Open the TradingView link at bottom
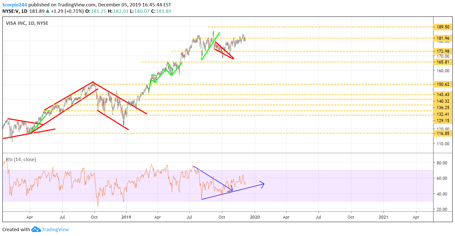Viewport: 455px width, 236px height. 55,229
